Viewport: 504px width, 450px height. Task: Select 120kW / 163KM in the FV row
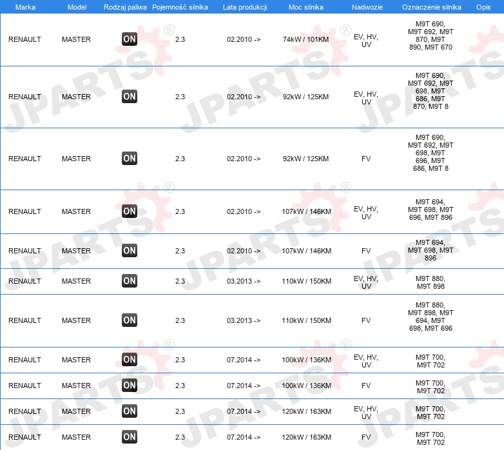(306, 437)
